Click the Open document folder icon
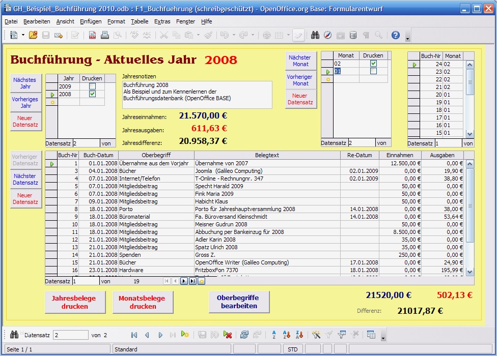The image size is (497, 356). (x=33, y=35)
